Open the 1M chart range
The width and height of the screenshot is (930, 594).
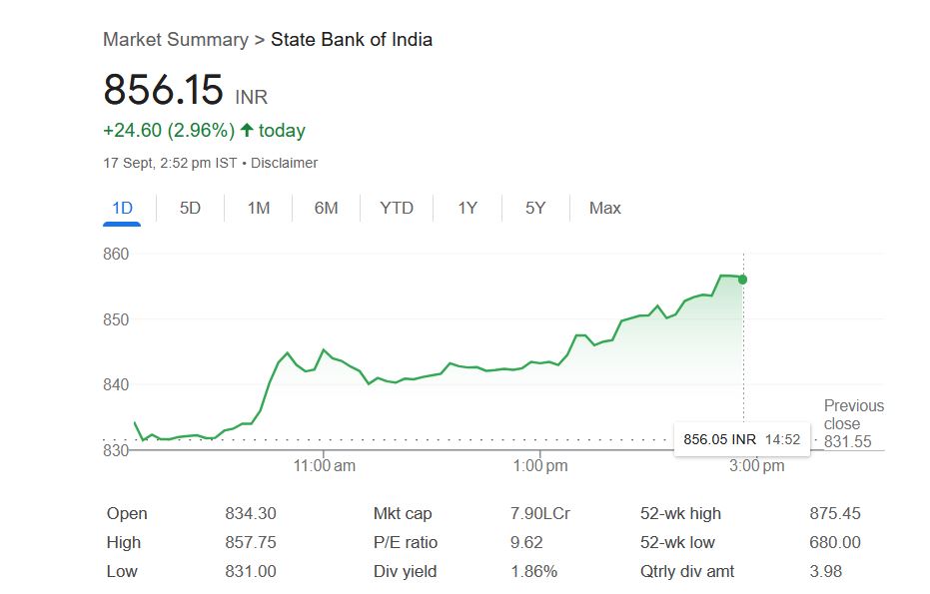259,208
